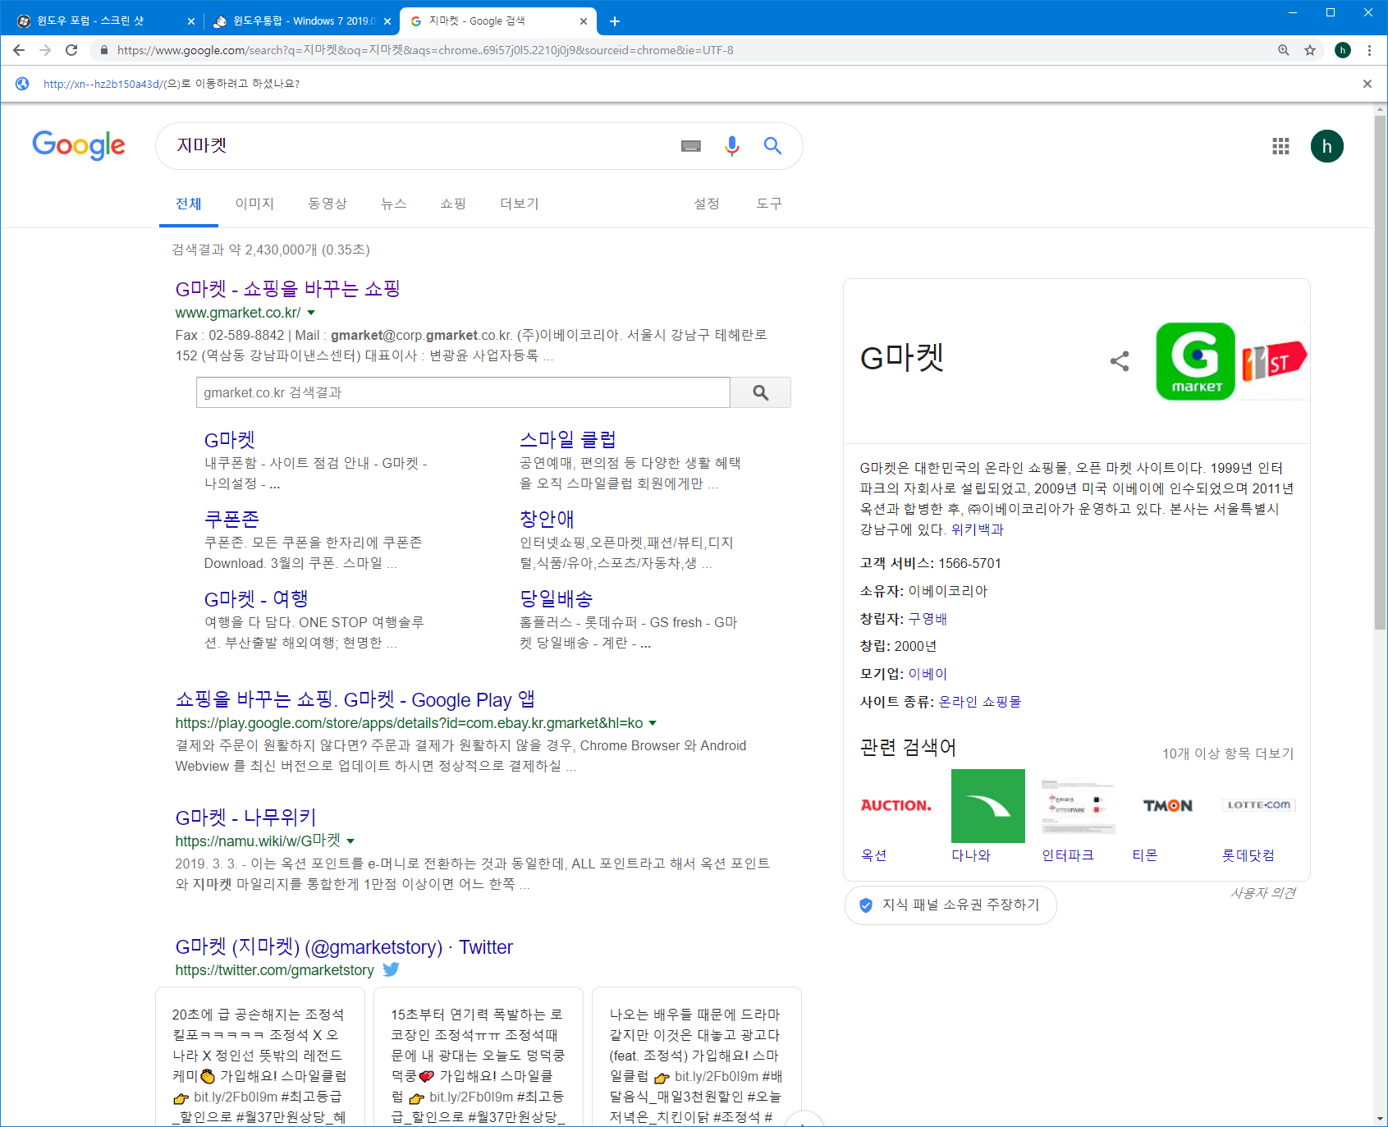Share the G마켓 knowledge panel
This screenshot has height=1127, width=1388.
coord(1120,361)
